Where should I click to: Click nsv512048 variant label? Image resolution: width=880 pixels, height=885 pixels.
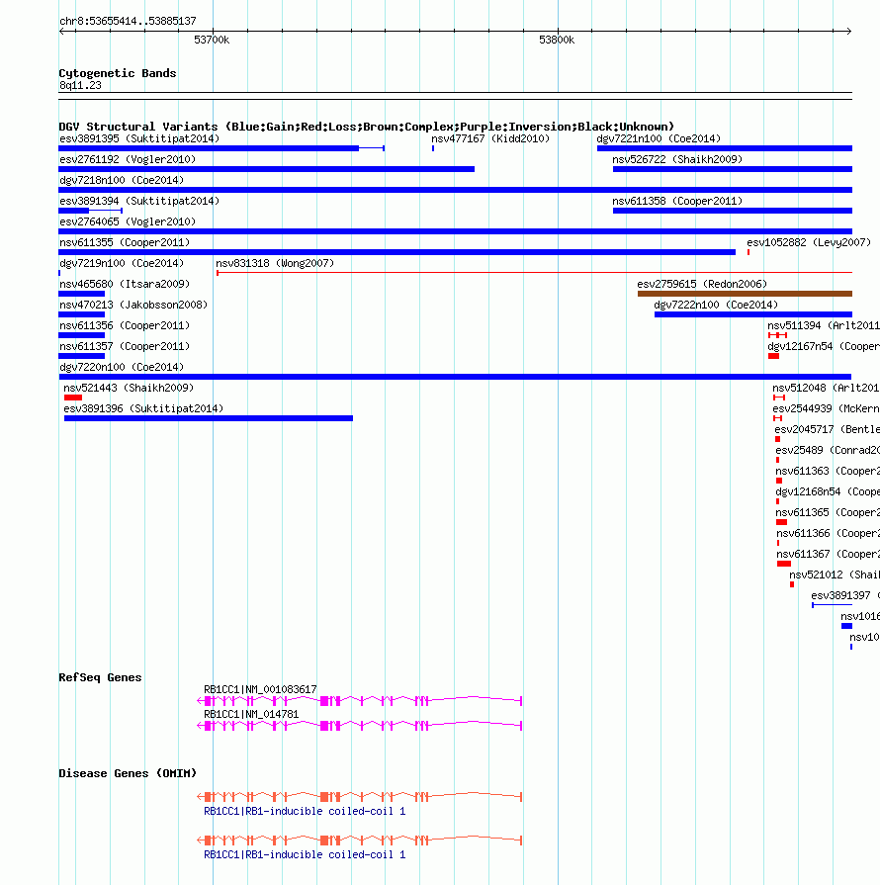click(x=826, y=388)
